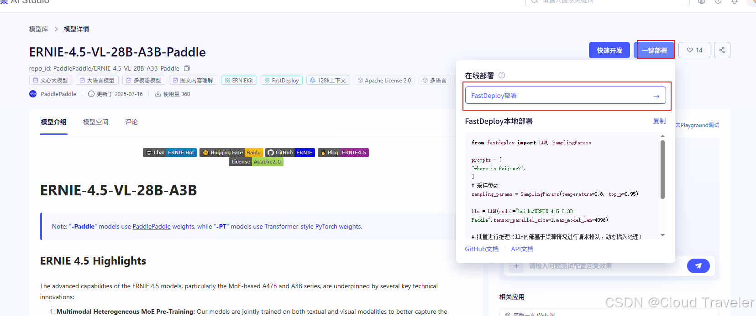Click the PaddlePaddle author name
The height and width of the screenshot is (316, 756).
click(58, 94)
